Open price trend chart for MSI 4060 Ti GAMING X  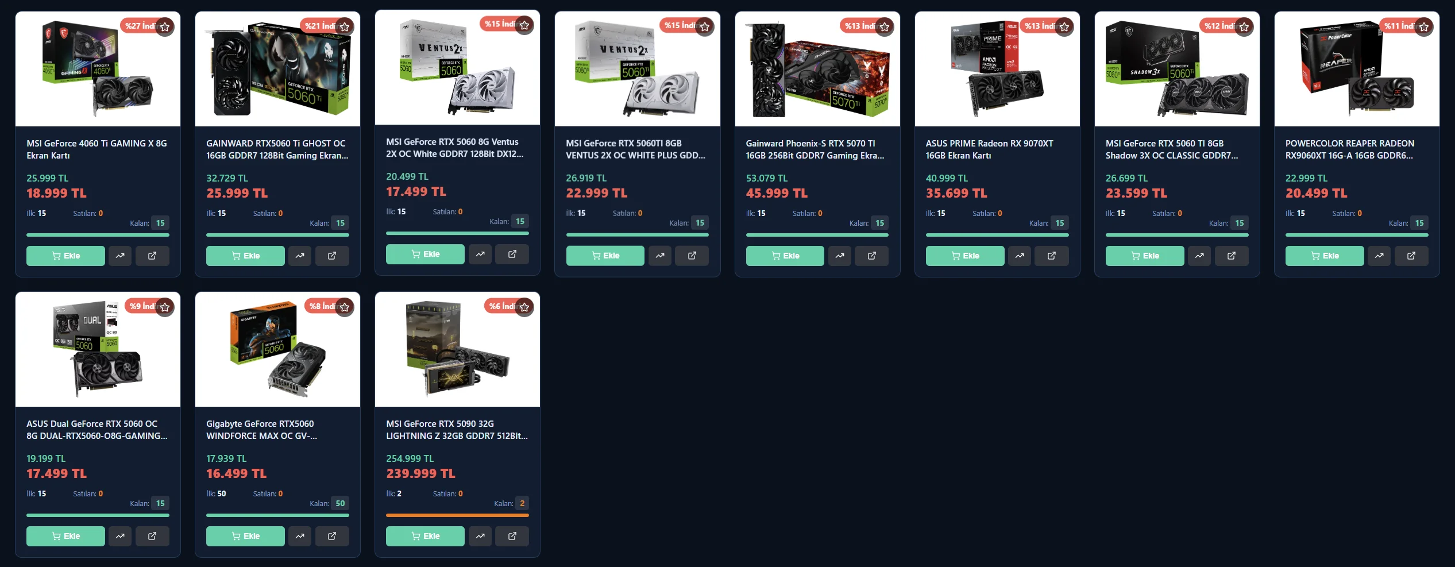[x=120, y=256]
